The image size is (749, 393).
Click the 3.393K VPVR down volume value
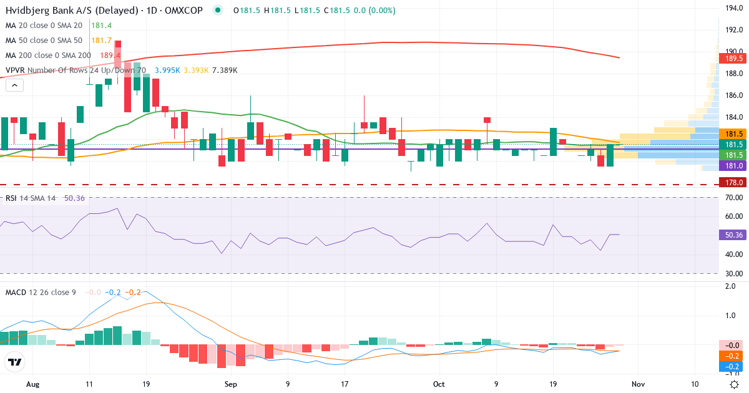point(196,70)
